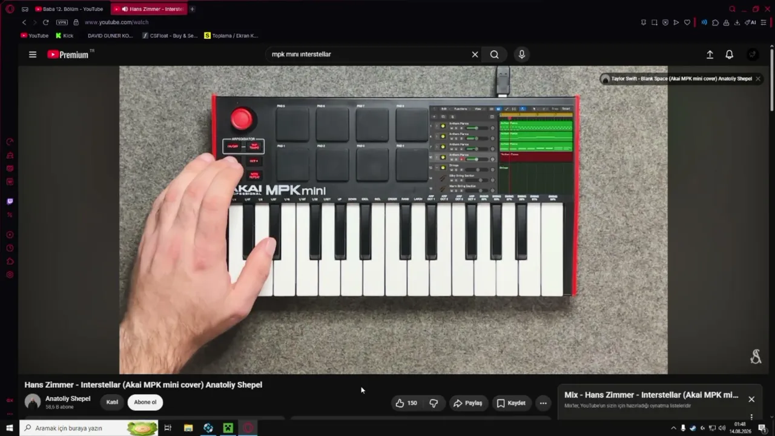Click the Windows search box Aramak için buraya yazın
The image size is (775, 436).
point(89,428)
